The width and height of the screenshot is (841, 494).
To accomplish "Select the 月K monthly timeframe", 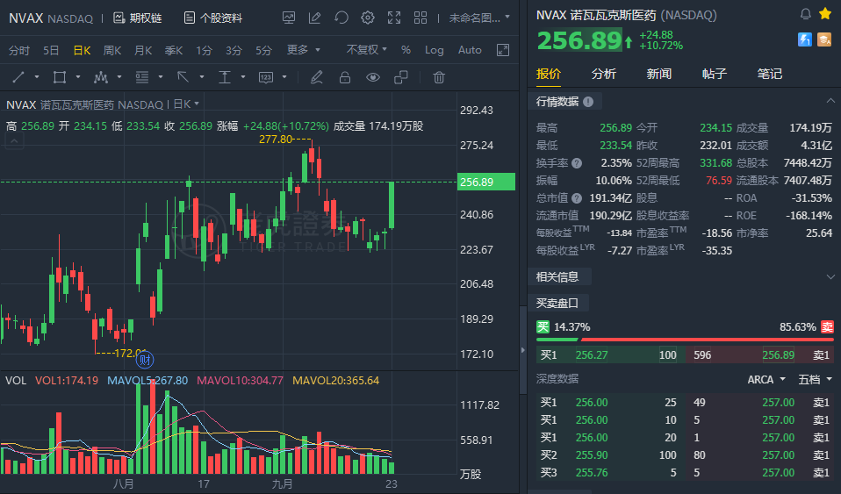I will 143,50.
